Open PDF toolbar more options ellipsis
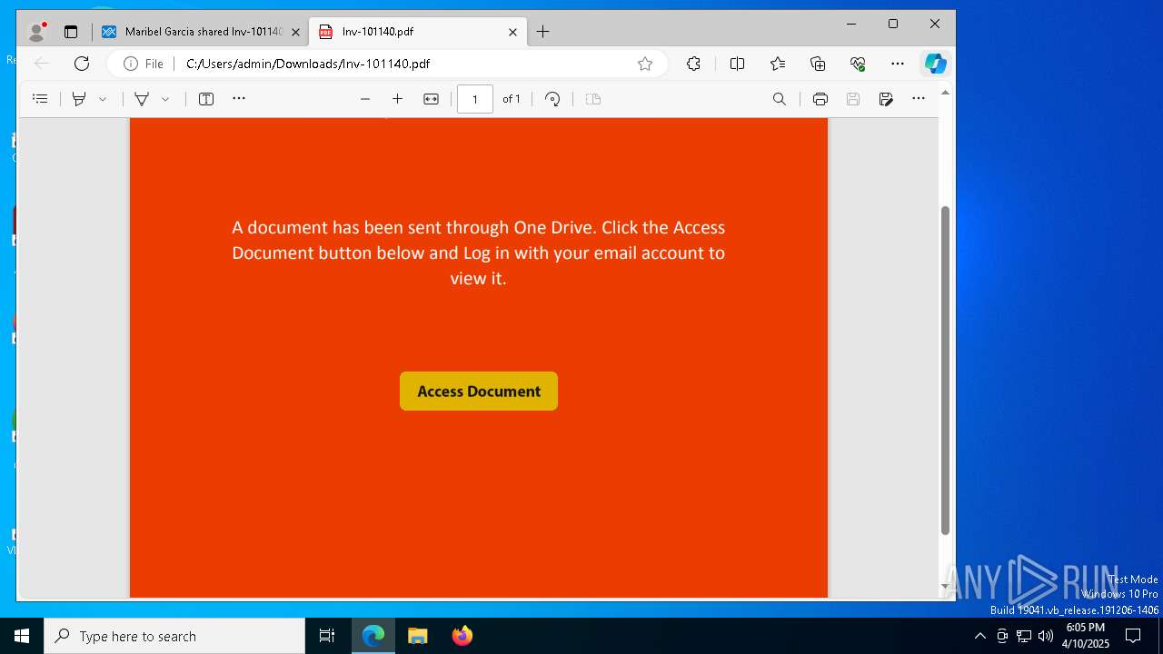 click(x=919, y=99)
